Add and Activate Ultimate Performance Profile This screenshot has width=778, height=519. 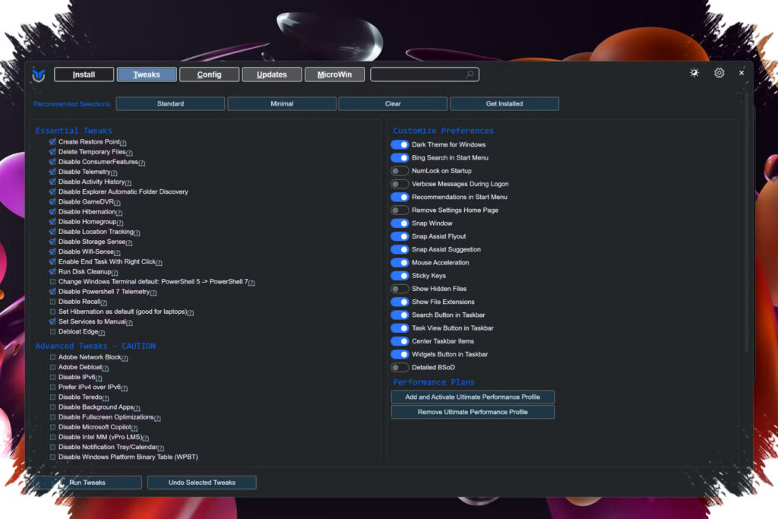pyautogui.click(x=473, y=397)
